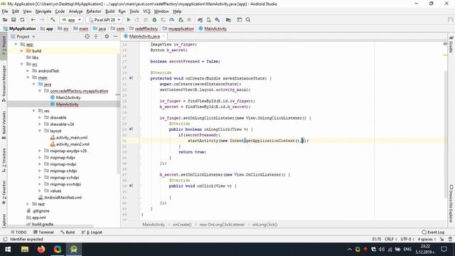Open the Gradle tool window on right edge
The width and height of the screenshot is (455, 256).
click(x=451, y=44)
